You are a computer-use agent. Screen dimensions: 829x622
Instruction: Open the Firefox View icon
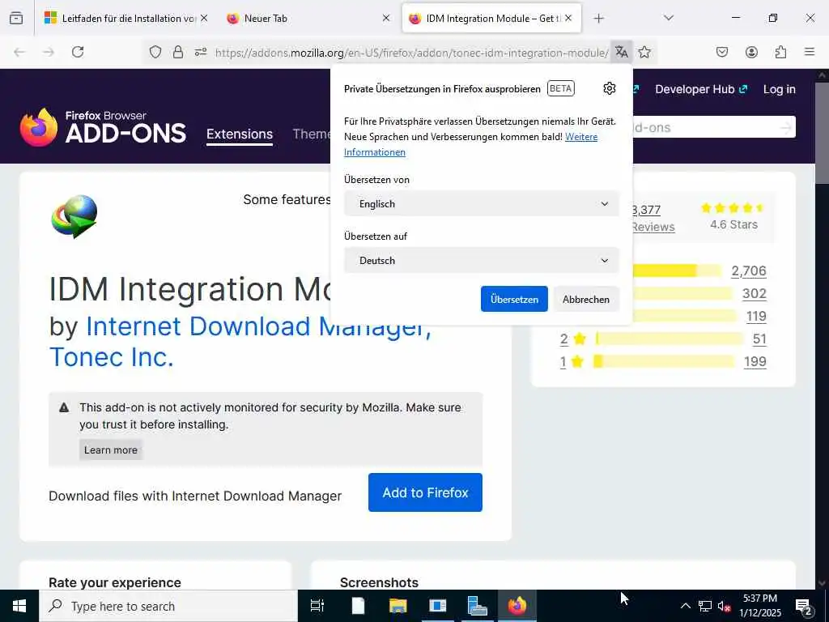point(16,19)
